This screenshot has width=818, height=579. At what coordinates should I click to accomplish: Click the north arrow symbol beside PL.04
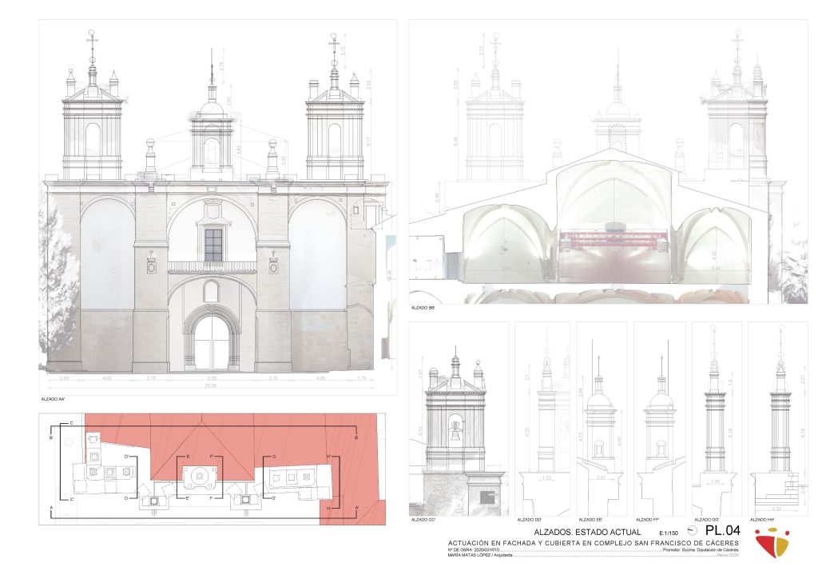692,530
